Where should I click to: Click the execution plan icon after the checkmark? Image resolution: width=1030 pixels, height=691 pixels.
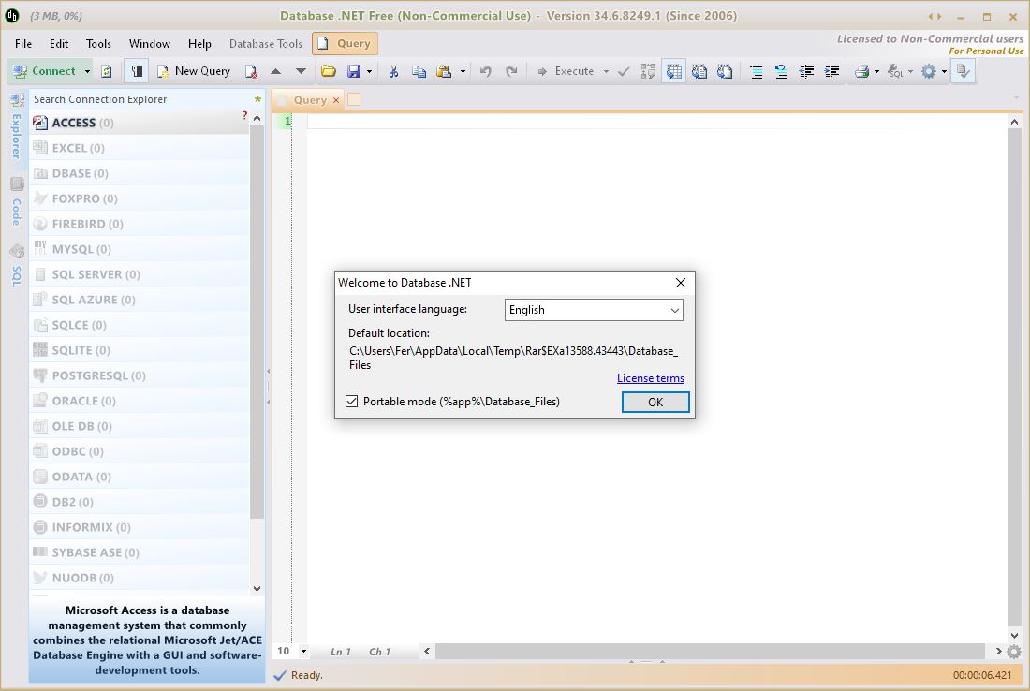click(648, 71)
